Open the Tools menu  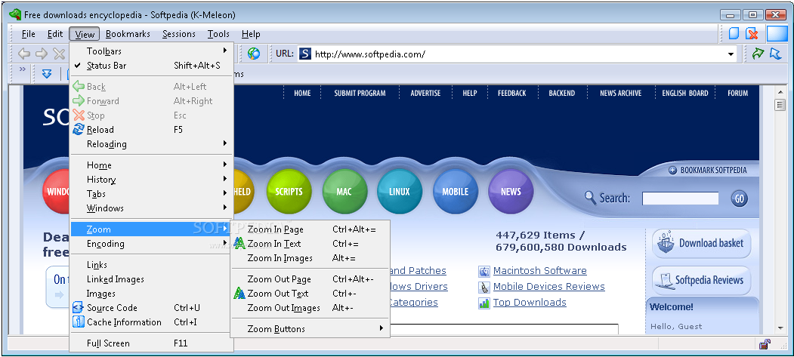[219, 34]
